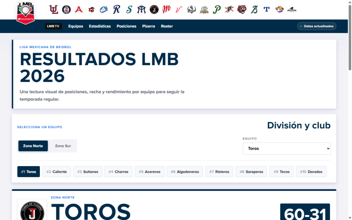Click the División y club heading
The height and width of the screenshot is (220, 352).
tap(299, 125)
